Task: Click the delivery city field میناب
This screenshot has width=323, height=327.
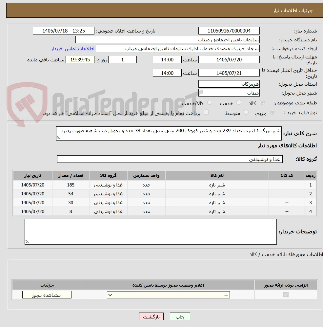Action: pyautogui.click(x=229, y=93)
